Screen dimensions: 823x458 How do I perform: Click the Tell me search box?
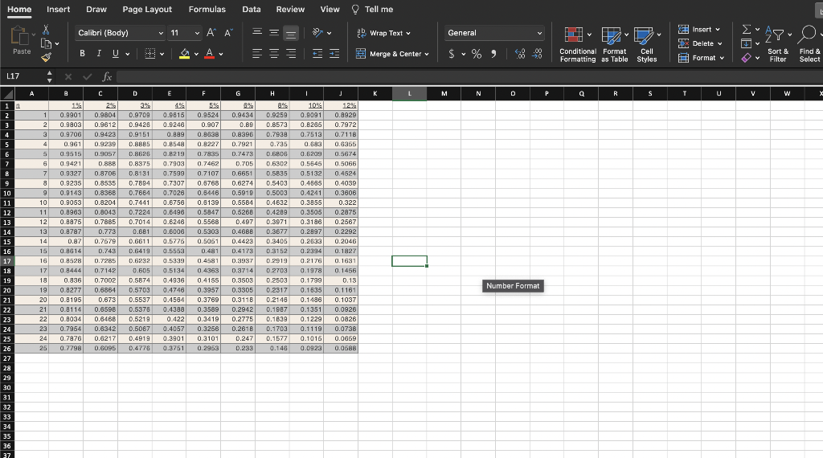pyautogui.click(x=372, y=10)
